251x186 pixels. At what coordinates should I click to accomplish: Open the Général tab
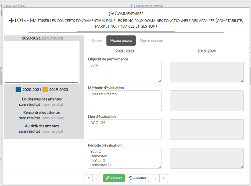[x=97, y=41]
